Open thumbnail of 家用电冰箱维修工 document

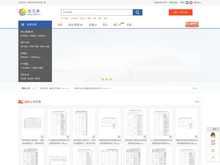(x=33, y=123)
